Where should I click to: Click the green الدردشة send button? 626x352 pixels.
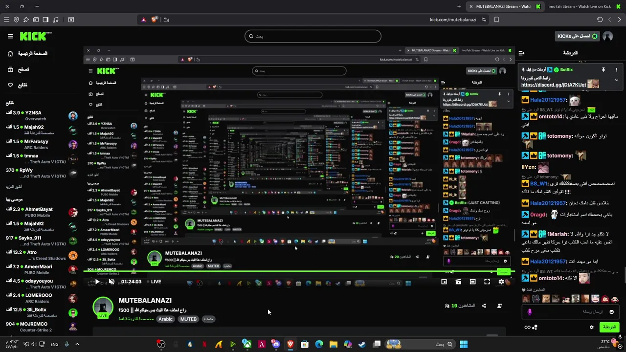pyautogui.click(x=609, y=327)
